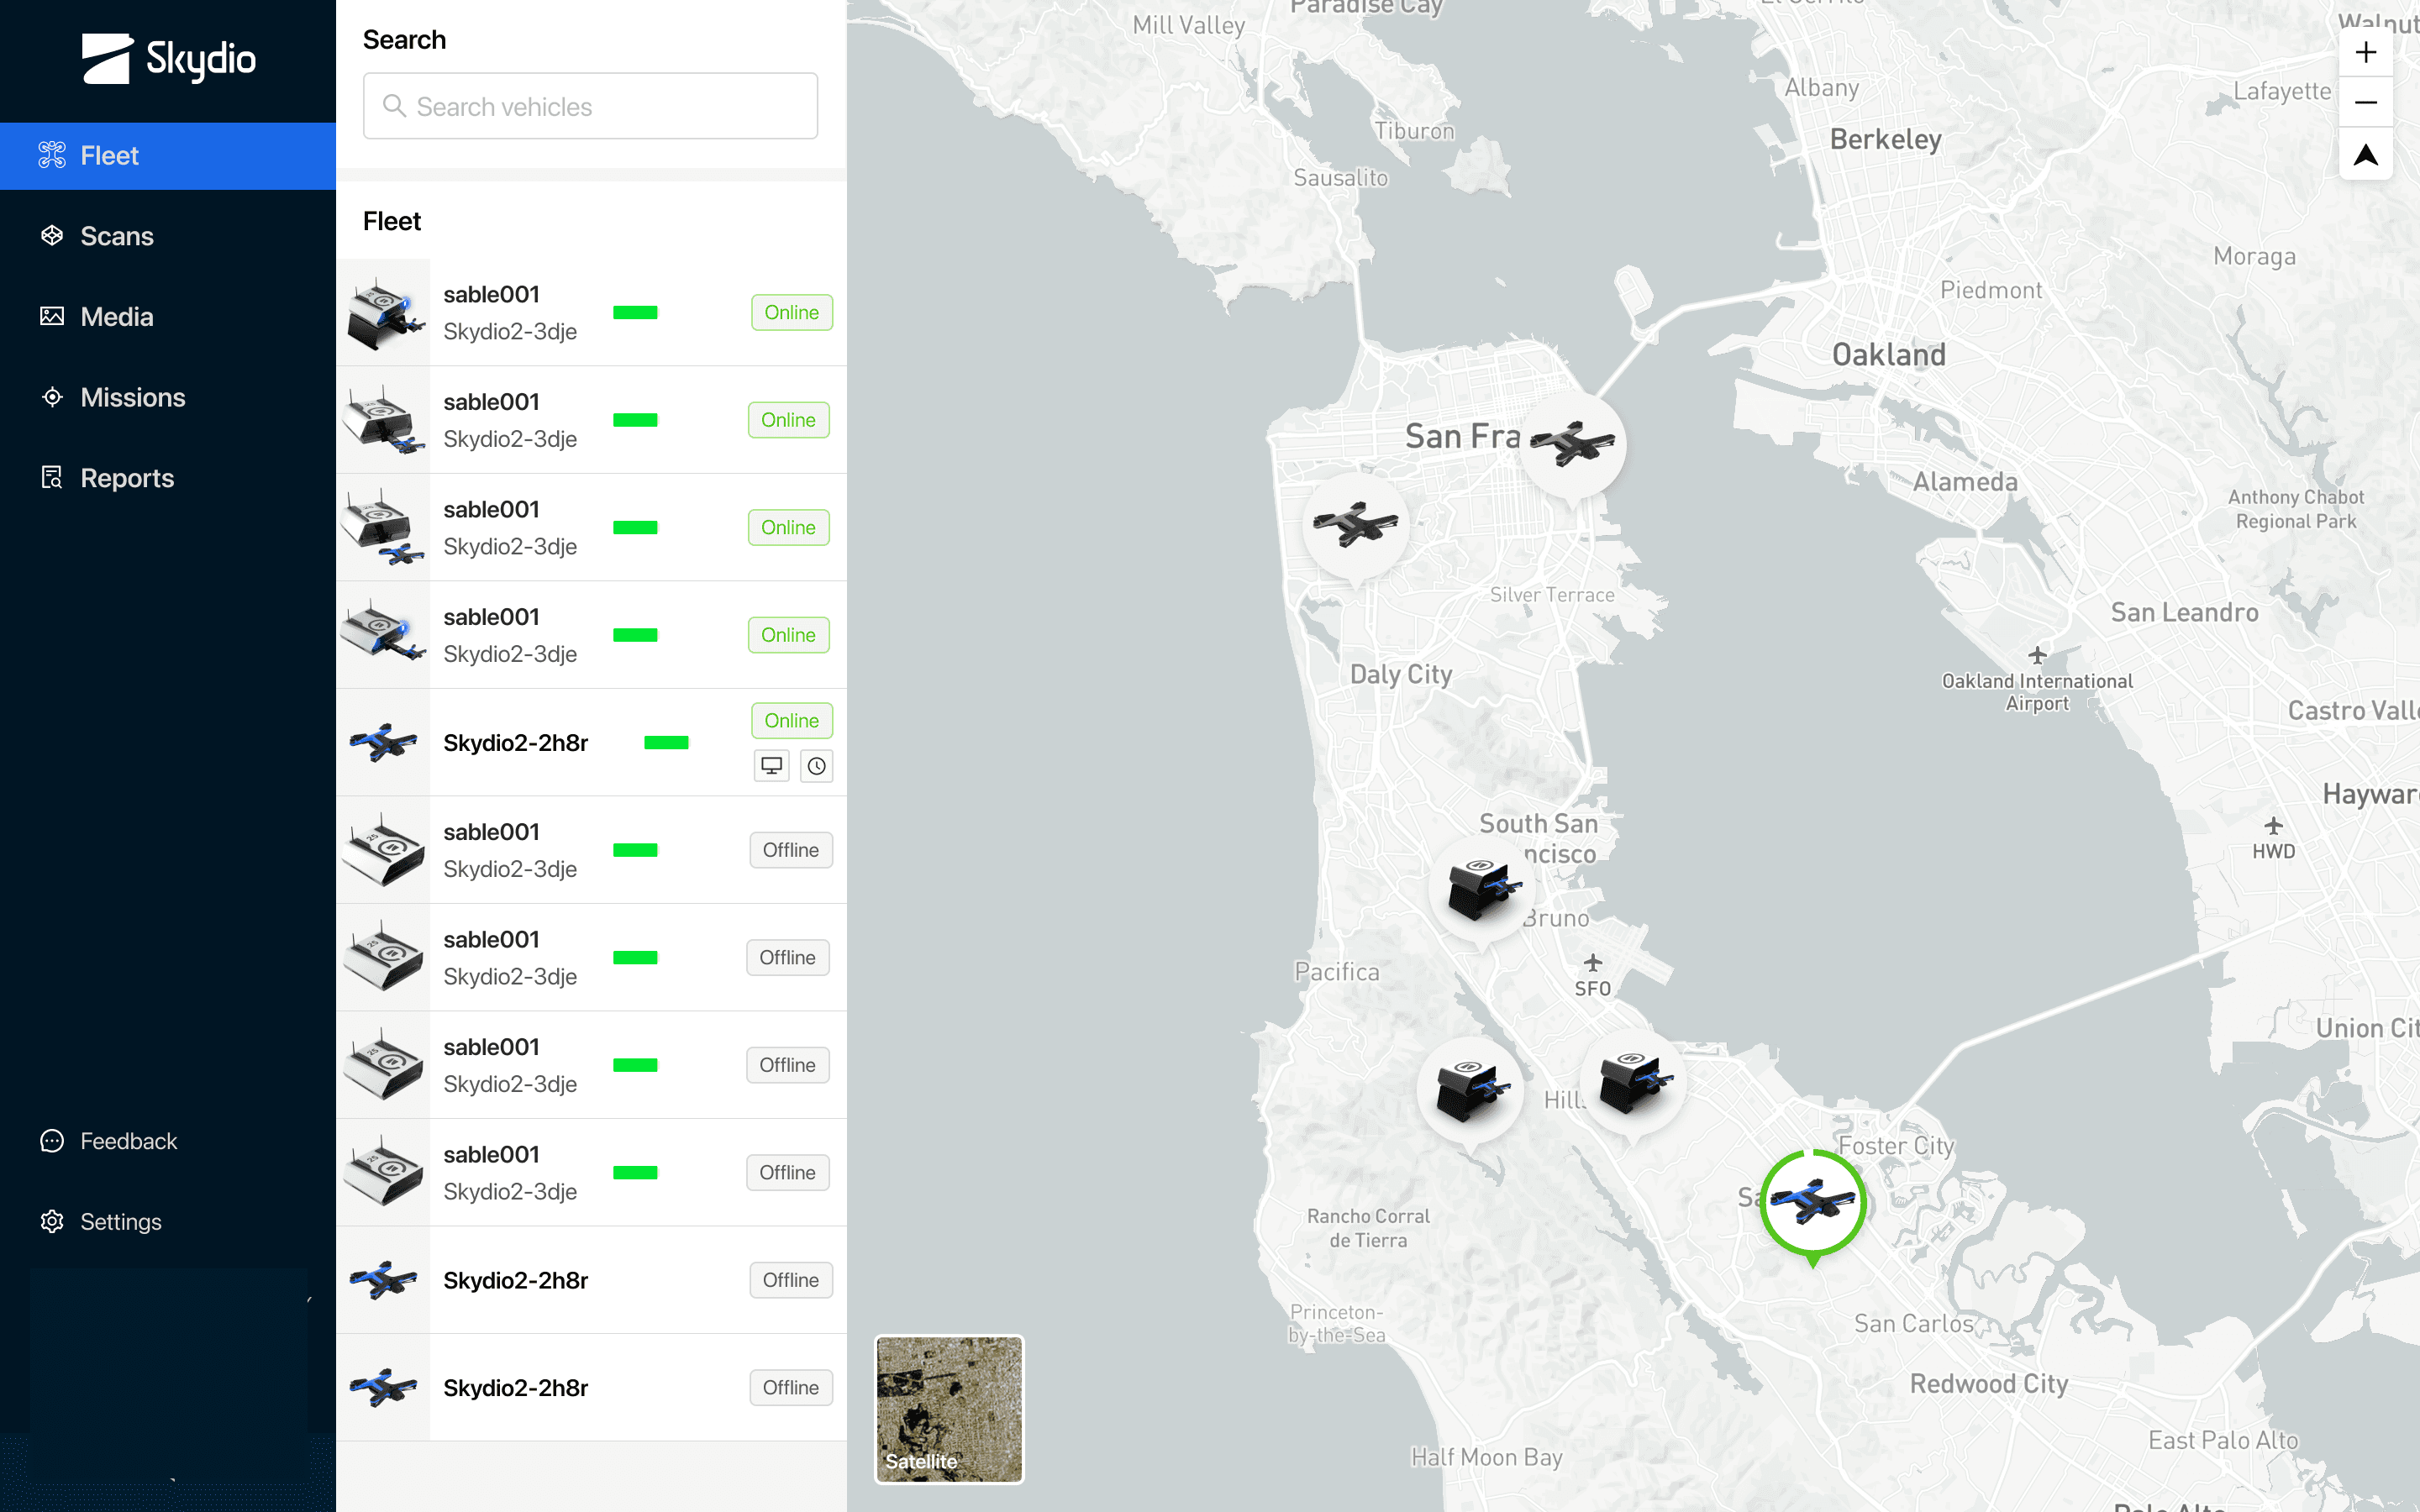Open the Fleet section in the sidebar
Screen dimensions: 2420x1512
point(168,156)
